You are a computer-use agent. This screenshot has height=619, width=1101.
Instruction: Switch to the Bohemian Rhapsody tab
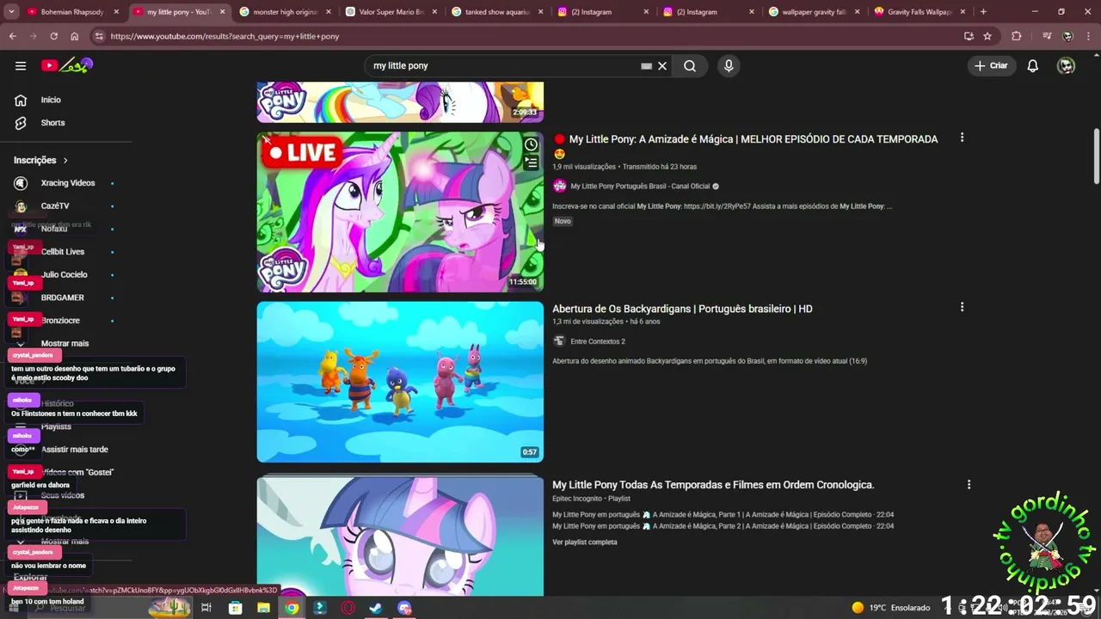pyautogui.click(x=76, y=12)
